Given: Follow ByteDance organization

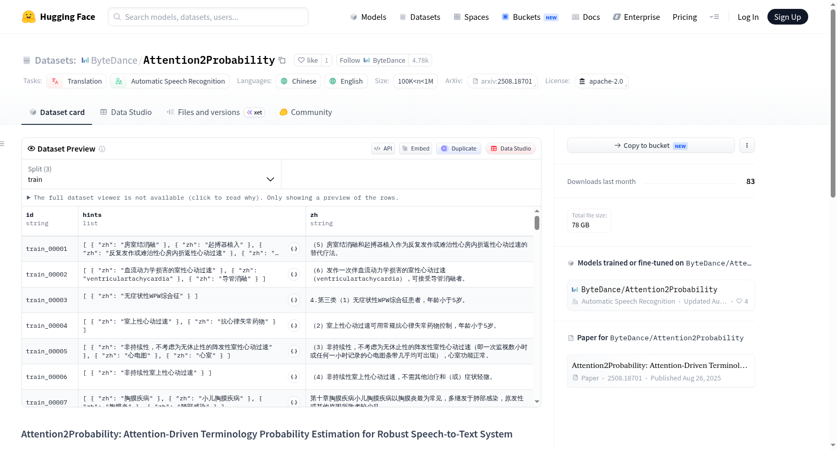Looking at the screenshot, I should (x=372, y=60).
